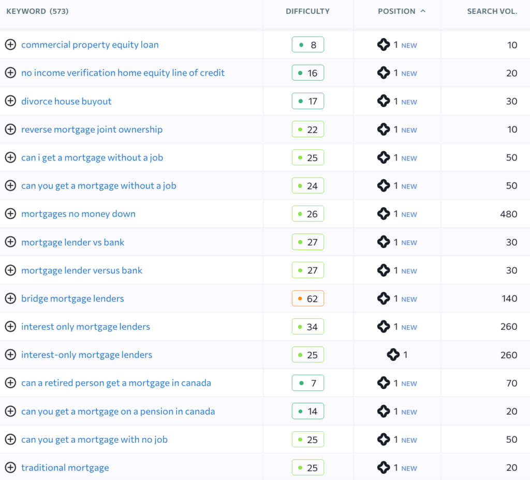Add 'can i get a mortgage without a job'
This screenshot has height=480, width=530.
coord(10,157)
